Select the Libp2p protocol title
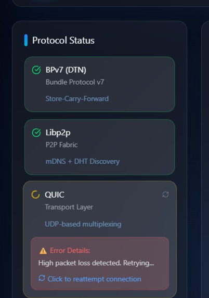The width and height of the screenshot is (209, 298). pos(58,133)
